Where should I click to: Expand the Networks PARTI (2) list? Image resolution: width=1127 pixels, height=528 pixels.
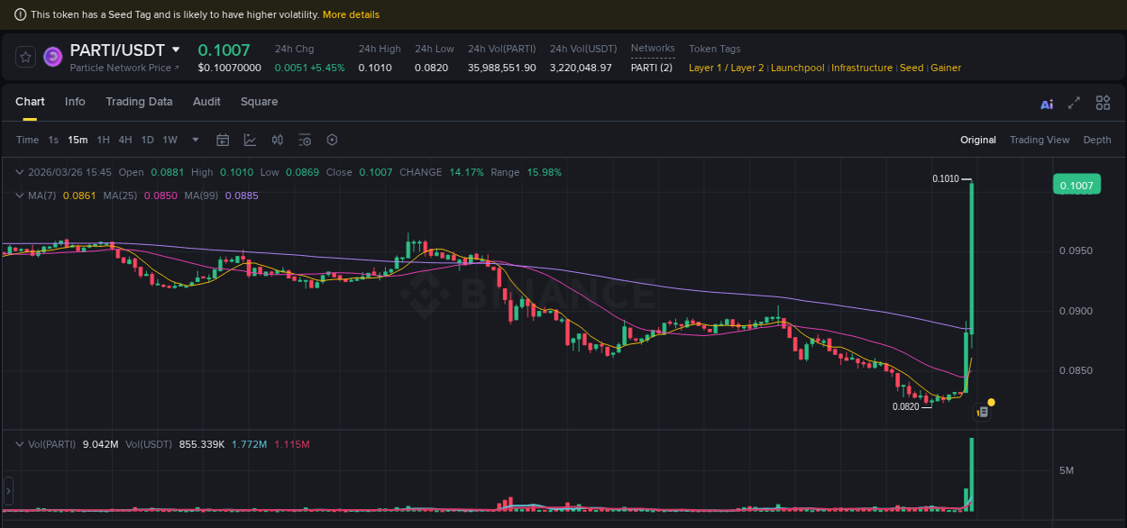651,67
